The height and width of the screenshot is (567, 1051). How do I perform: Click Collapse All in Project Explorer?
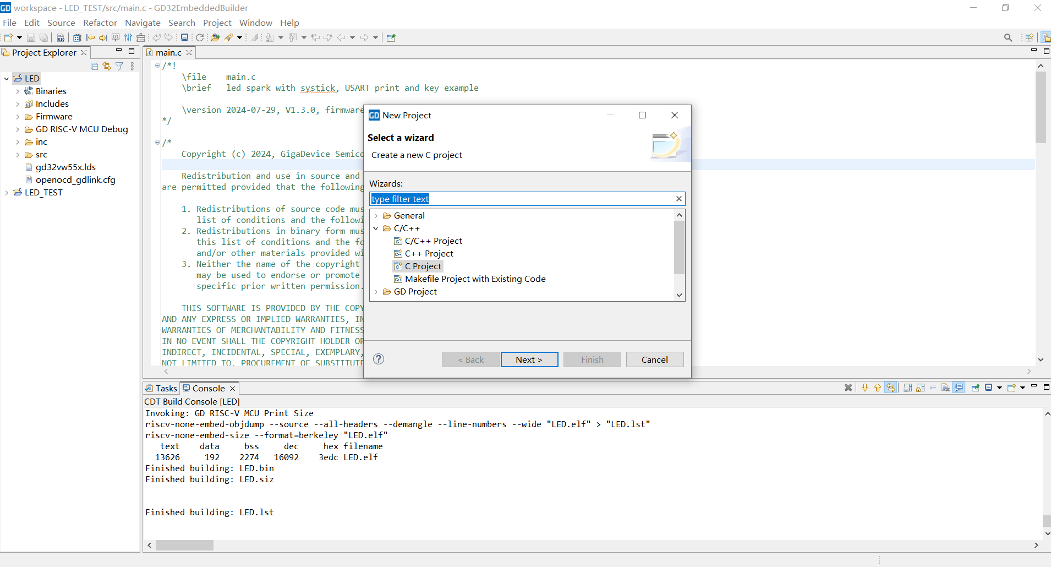(94, 66)
